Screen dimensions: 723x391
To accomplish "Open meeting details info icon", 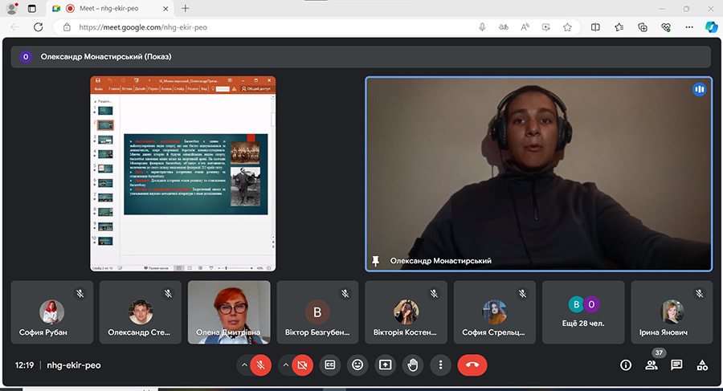I will tap(626, 365).
